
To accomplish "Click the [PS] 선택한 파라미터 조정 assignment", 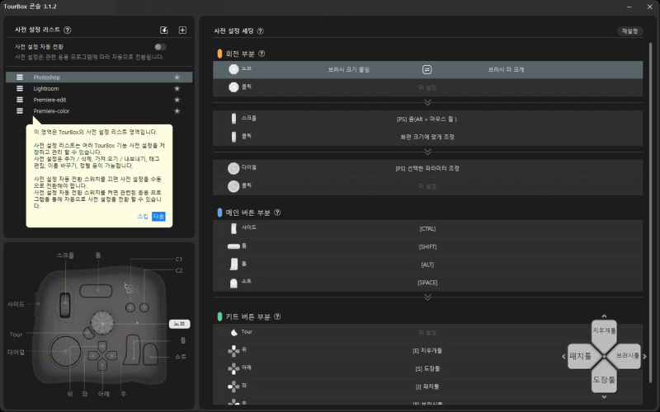I will tap(427, 168).
